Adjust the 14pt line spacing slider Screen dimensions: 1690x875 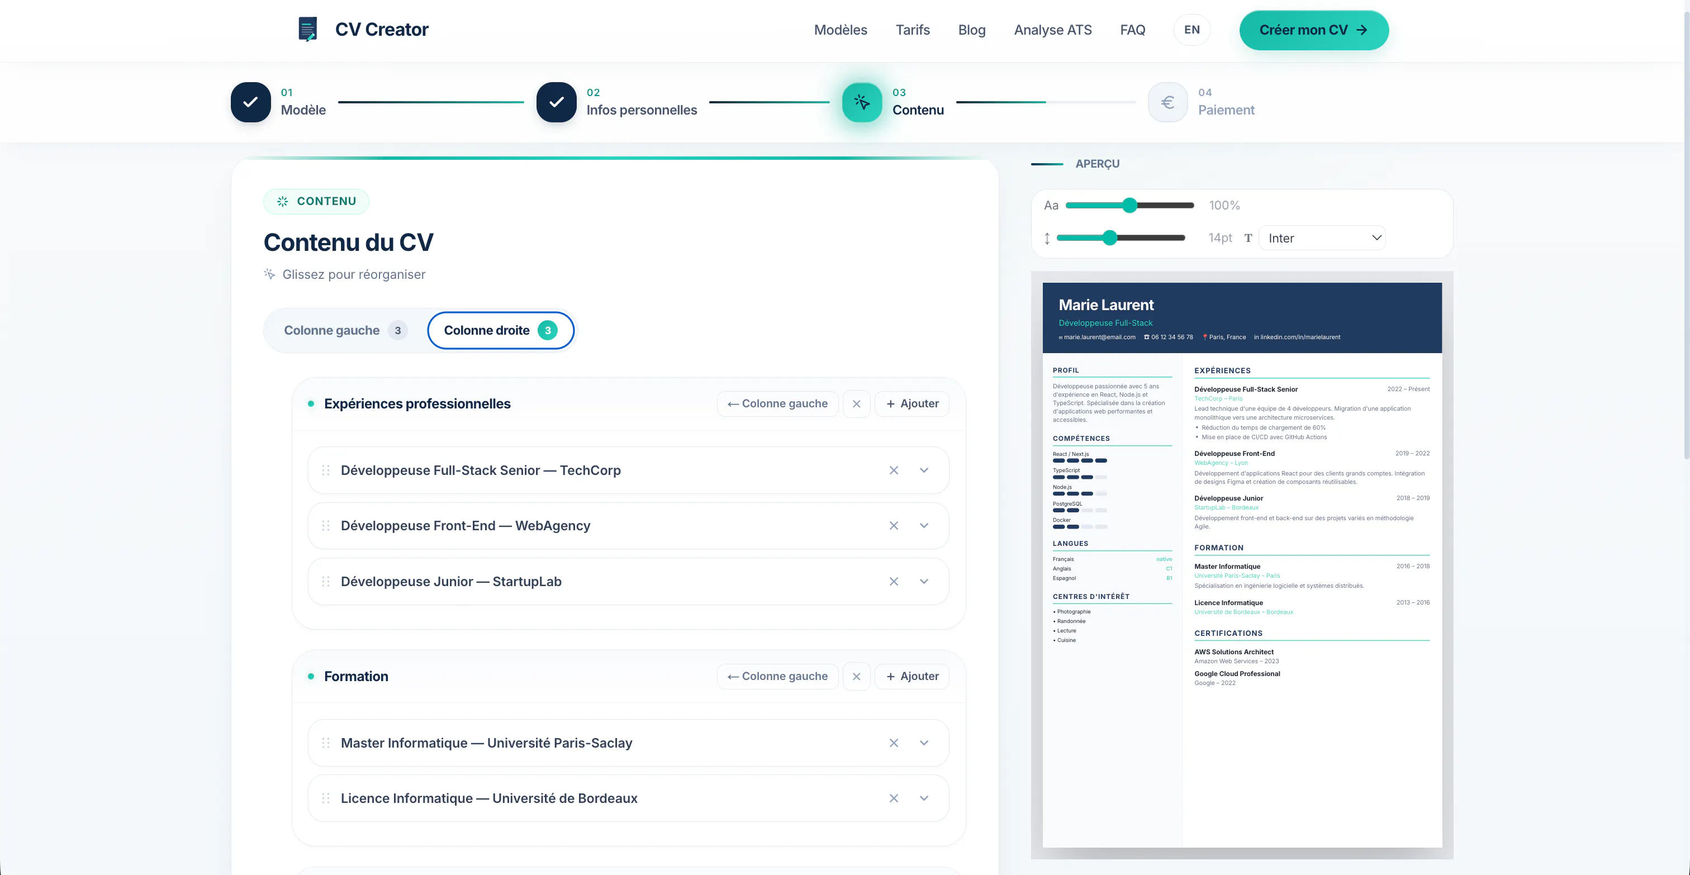coord(1121,238)
